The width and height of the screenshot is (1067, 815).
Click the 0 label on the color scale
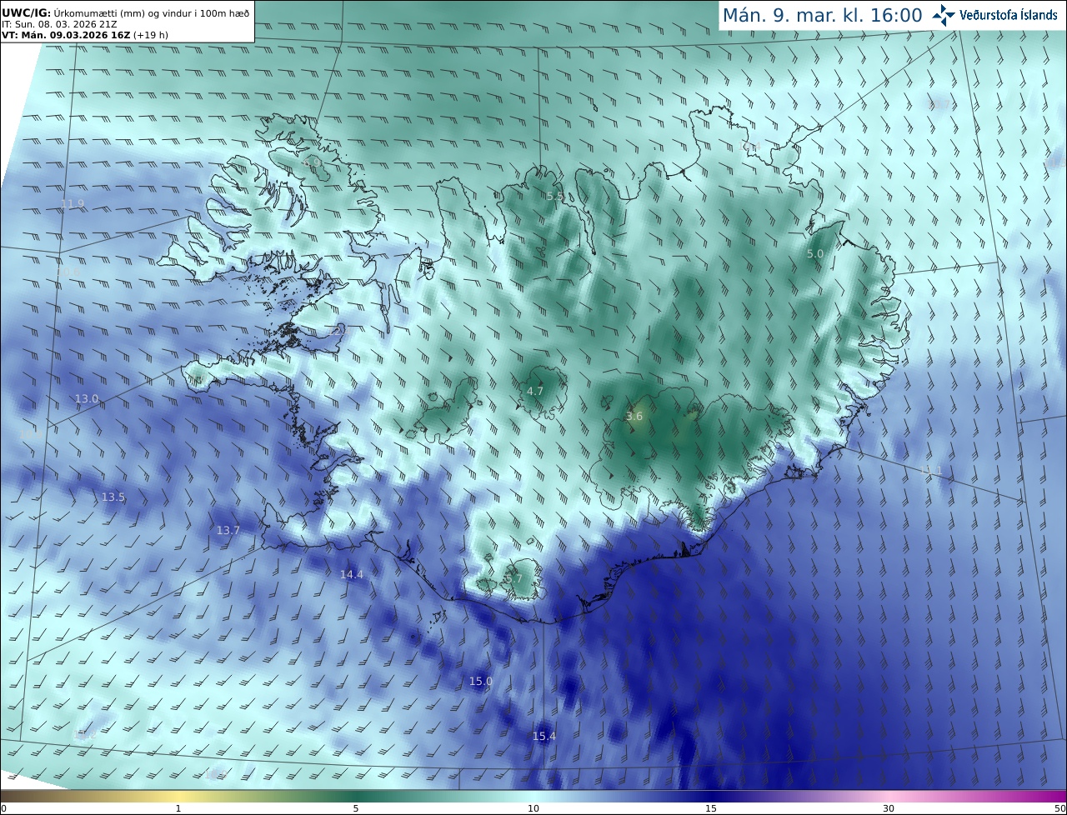[x=3, y=809]
